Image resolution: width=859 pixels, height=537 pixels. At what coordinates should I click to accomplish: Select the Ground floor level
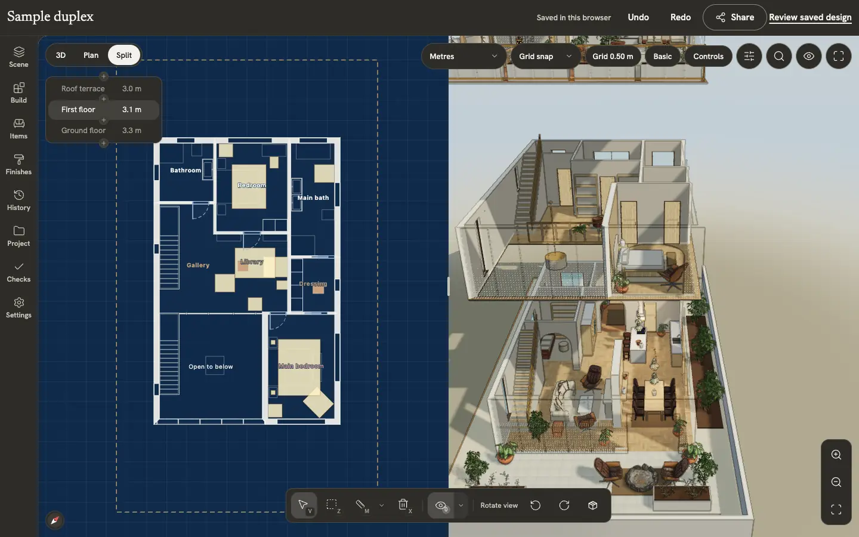pos(103,130)
